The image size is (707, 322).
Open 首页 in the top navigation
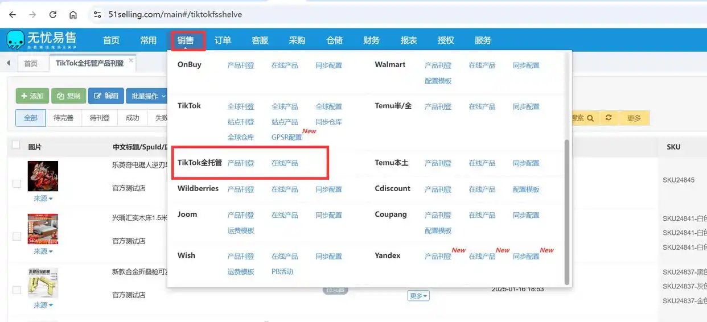[112, 40]
